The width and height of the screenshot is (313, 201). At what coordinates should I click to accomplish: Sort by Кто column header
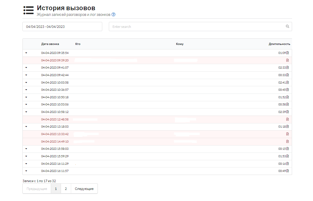pyautogui.click(x=78, y=44)
